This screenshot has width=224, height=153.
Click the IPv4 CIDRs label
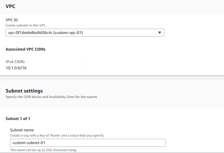[15, 62]
